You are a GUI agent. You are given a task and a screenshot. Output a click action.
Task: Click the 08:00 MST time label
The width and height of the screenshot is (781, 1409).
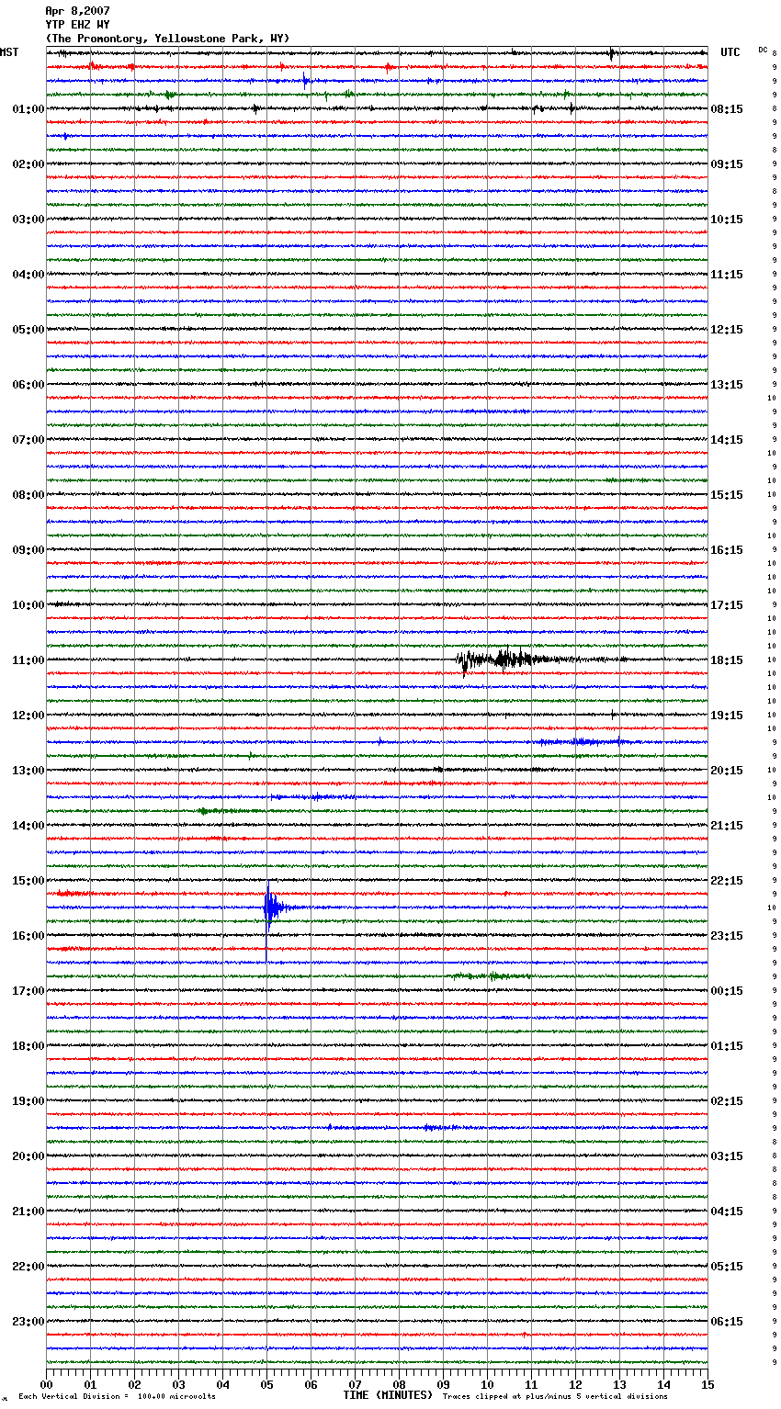click(28, 495)
